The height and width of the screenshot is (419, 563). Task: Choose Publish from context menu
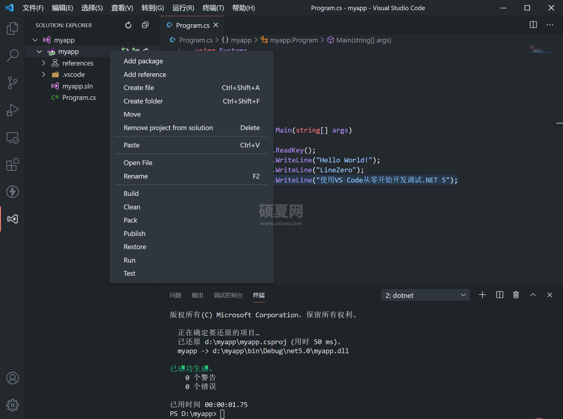(x=192, y=234)
